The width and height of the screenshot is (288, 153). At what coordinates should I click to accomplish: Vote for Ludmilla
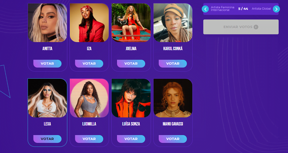pos(89,139)
